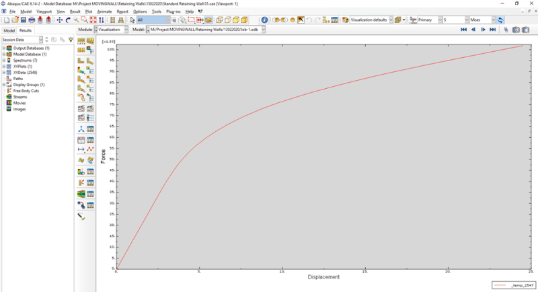Click the Plot Contours on Deformed Shape icon
The height and width of the screenshot is (292, 538).
(x=81, y=71)
